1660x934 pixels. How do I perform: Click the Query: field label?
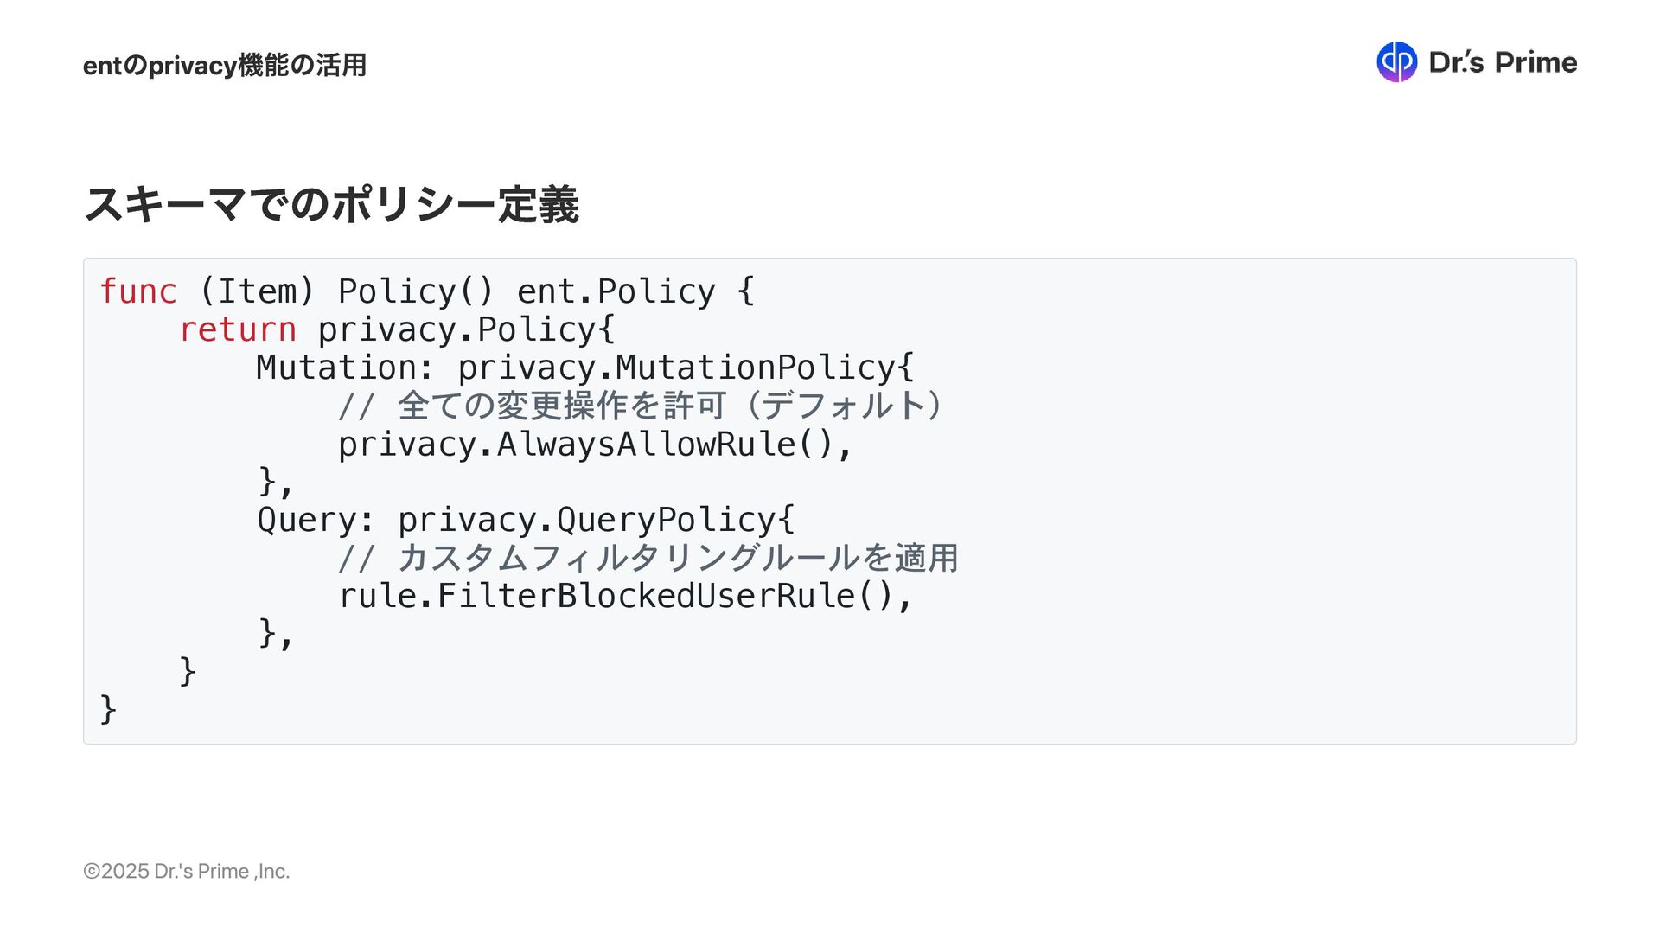point(316,520)
